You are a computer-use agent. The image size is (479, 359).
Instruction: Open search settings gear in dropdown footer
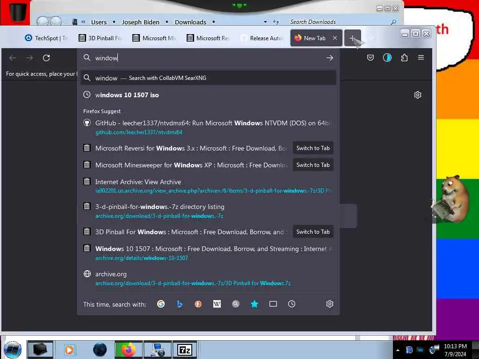click(330, 304)
